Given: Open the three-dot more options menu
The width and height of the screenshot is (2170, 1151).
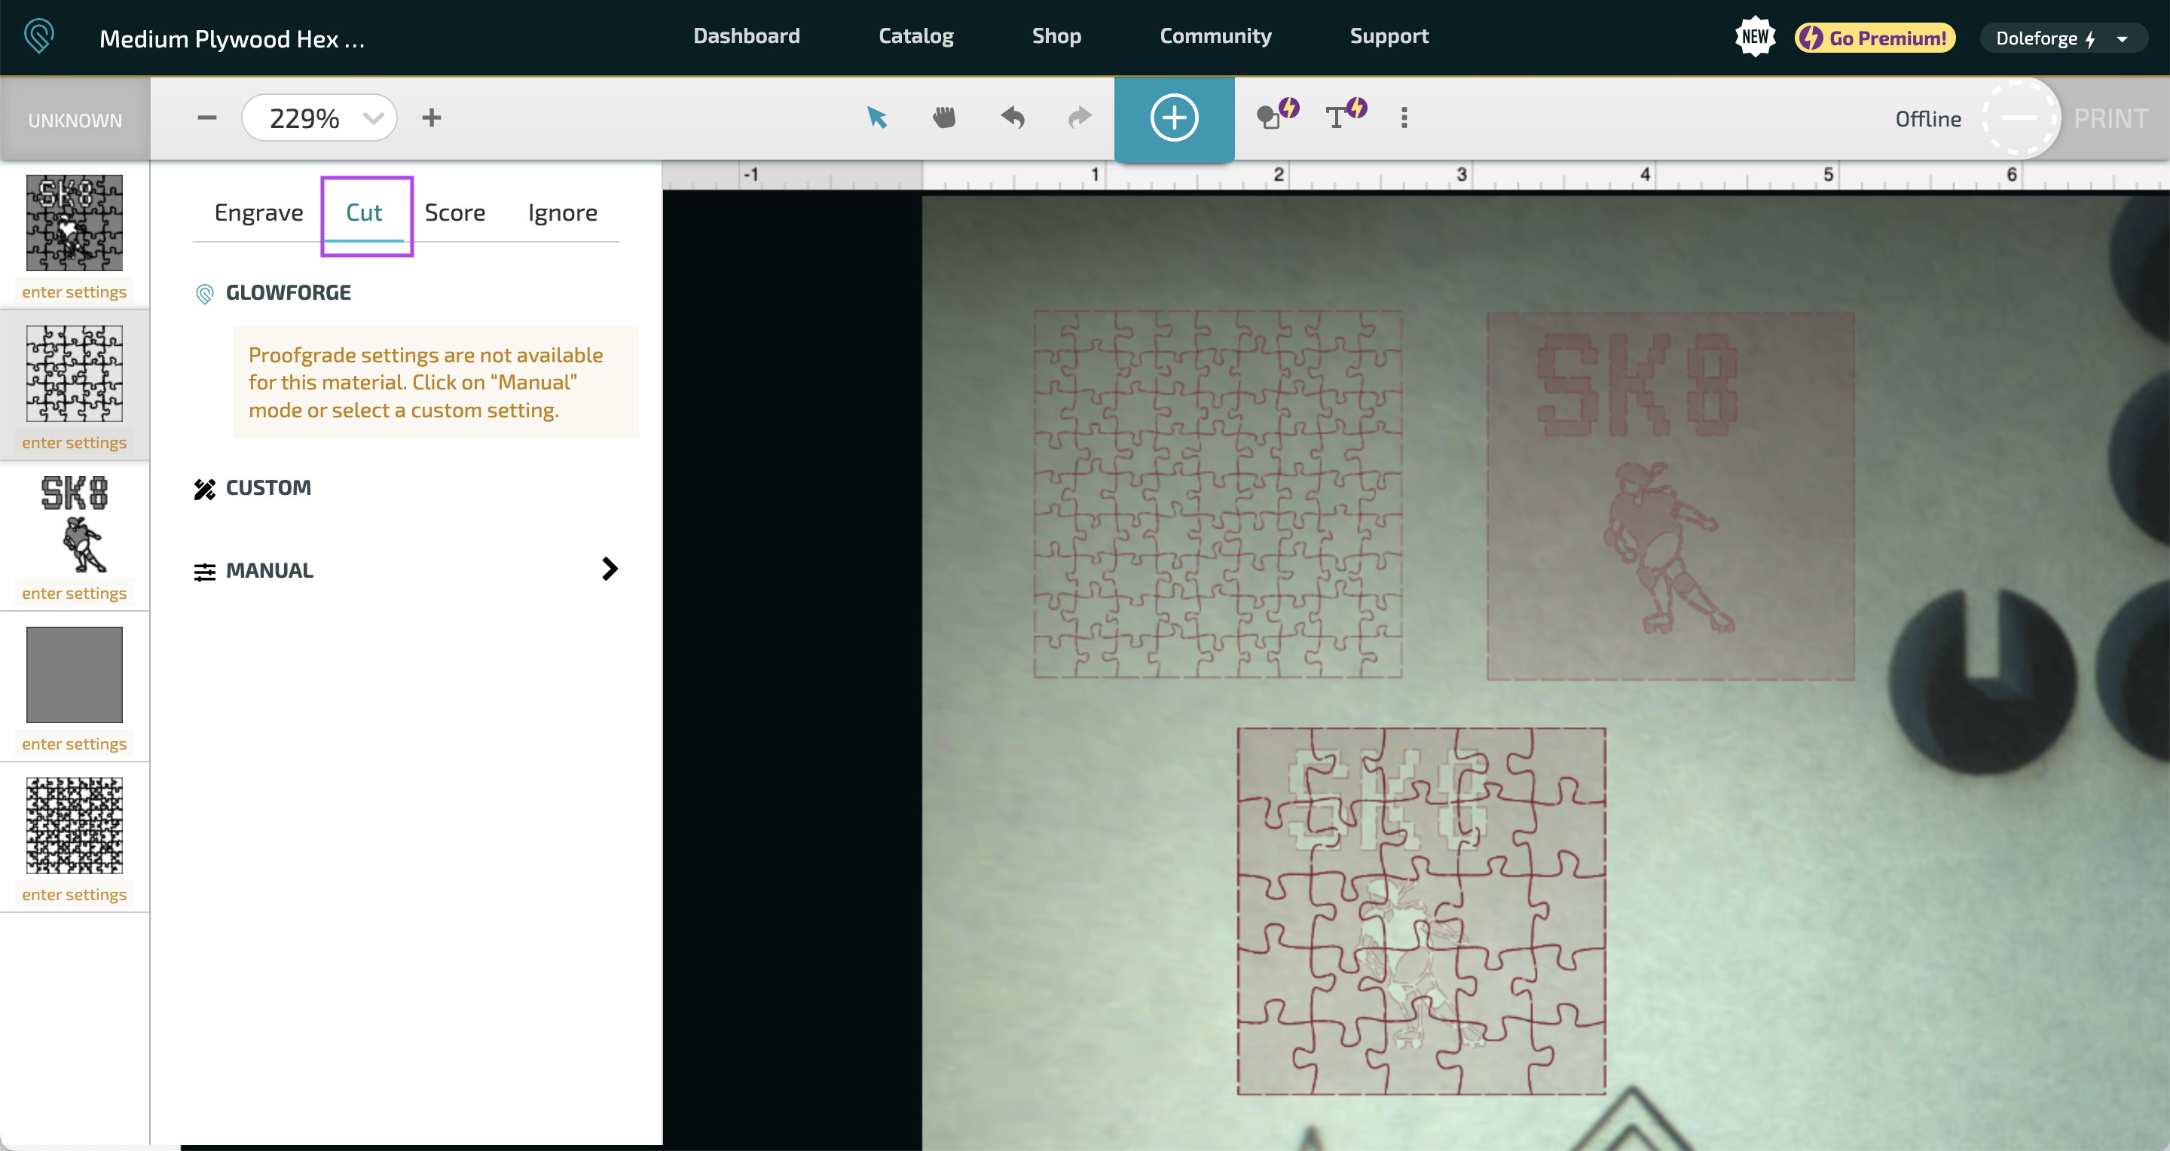Looking at the screenshot, I should pos(1404,118).
